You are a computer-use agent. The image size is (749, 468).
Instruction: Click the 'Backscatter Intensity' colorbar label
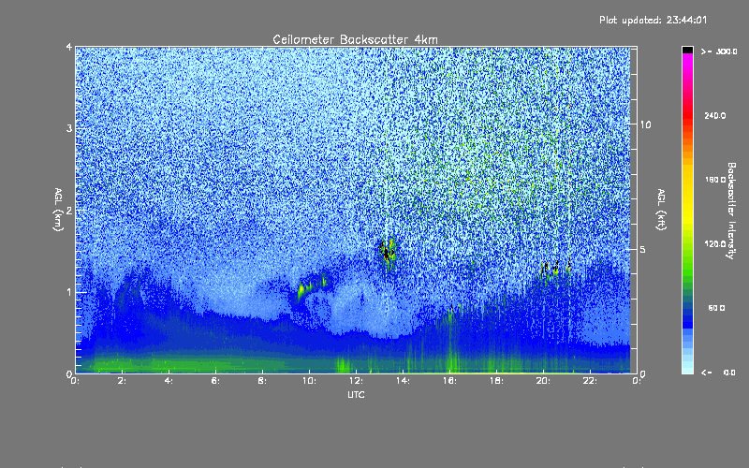point(731,211)
